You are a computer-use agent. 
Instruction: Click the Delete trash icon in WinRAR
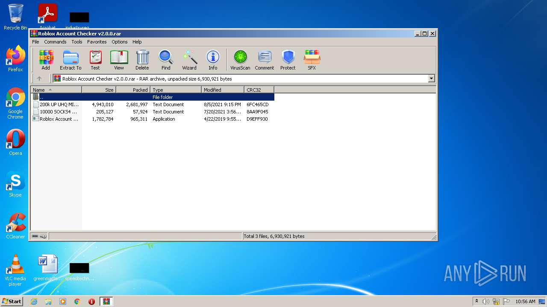point(142,60)
